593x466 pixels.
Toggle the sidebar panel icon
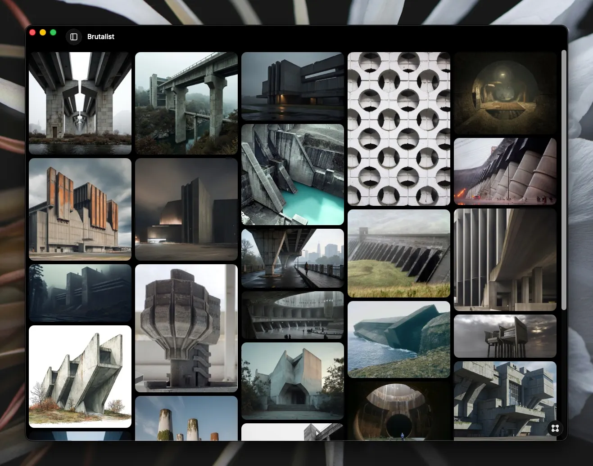(x=74, y=37)
